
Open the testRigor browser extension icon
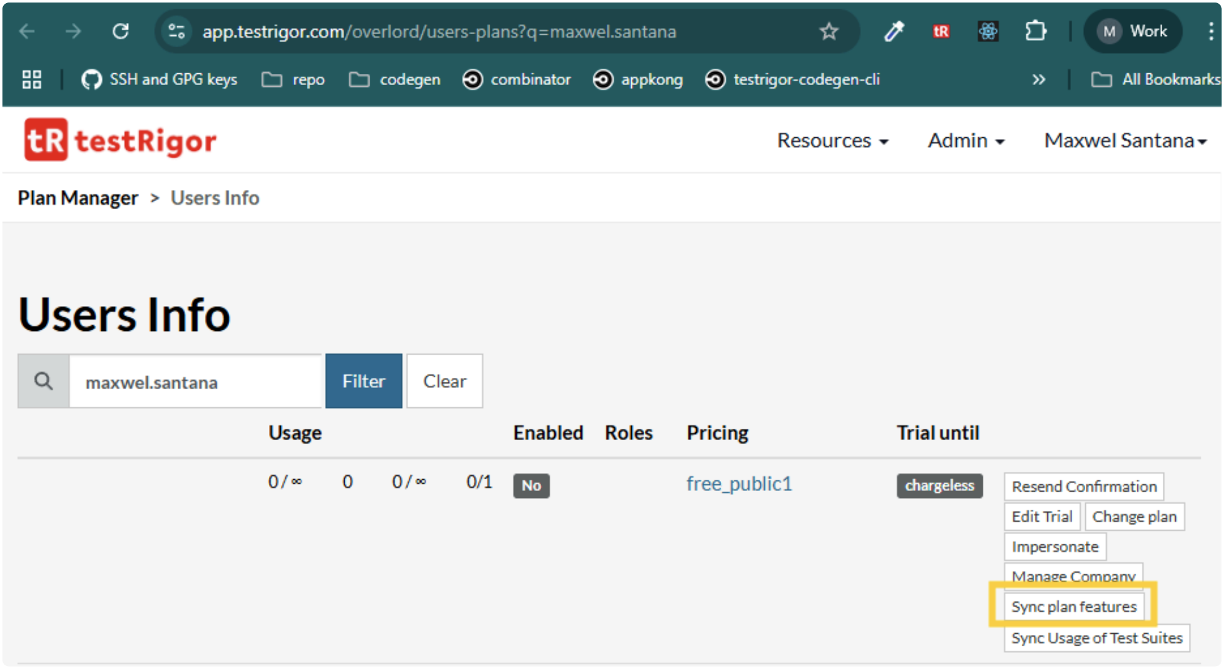[x=940, y=31]
